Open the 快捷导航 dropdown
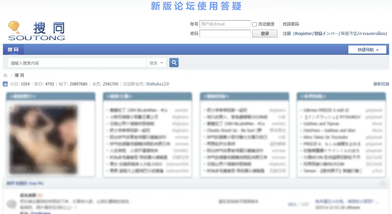The height and width of the screenshot is (214, 392). pyautogui.click(x=367, y=50)
